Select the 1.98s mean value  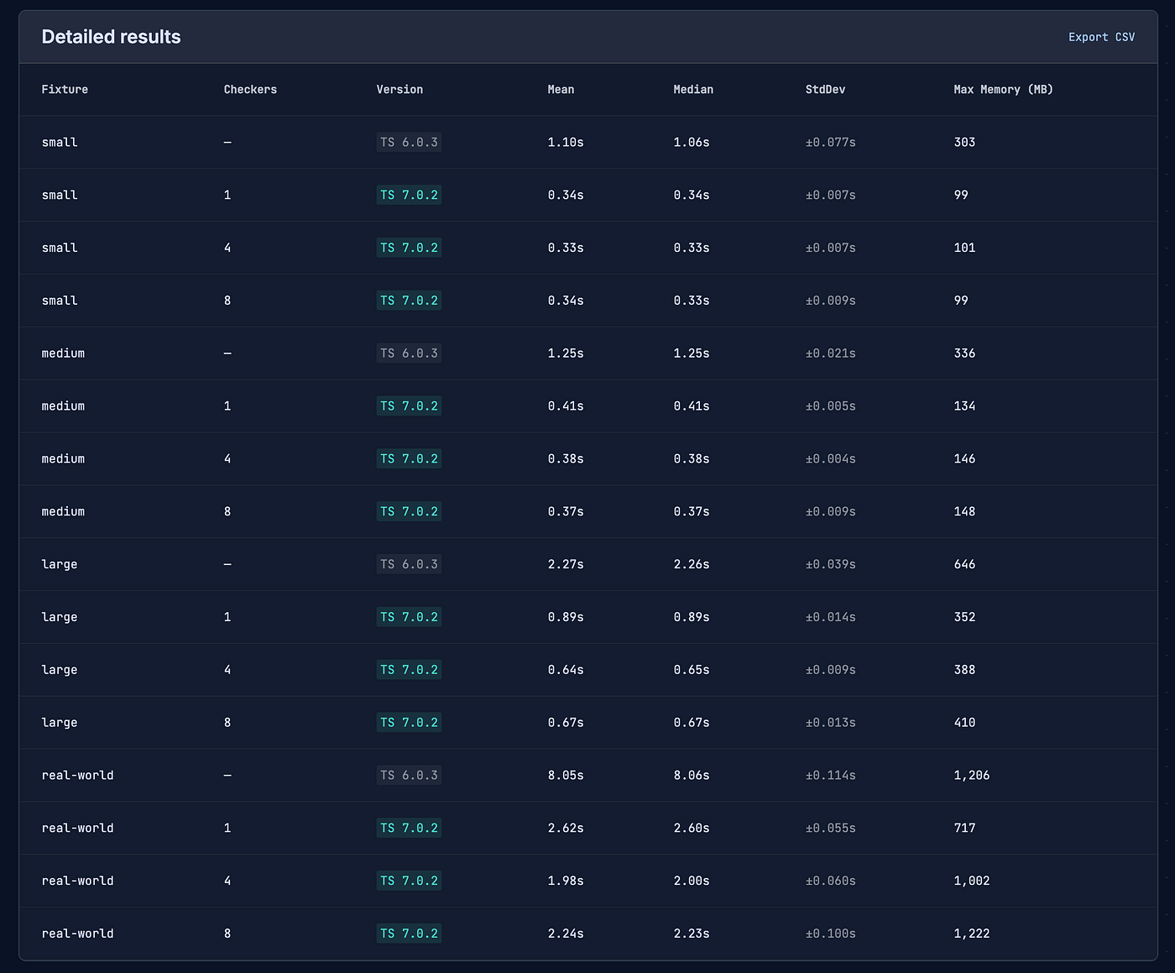(x=566, y=881)
